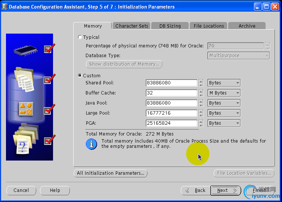Select the Typical radio button
The width and height of the screenshot is (282, 202).
pos(80,37)
